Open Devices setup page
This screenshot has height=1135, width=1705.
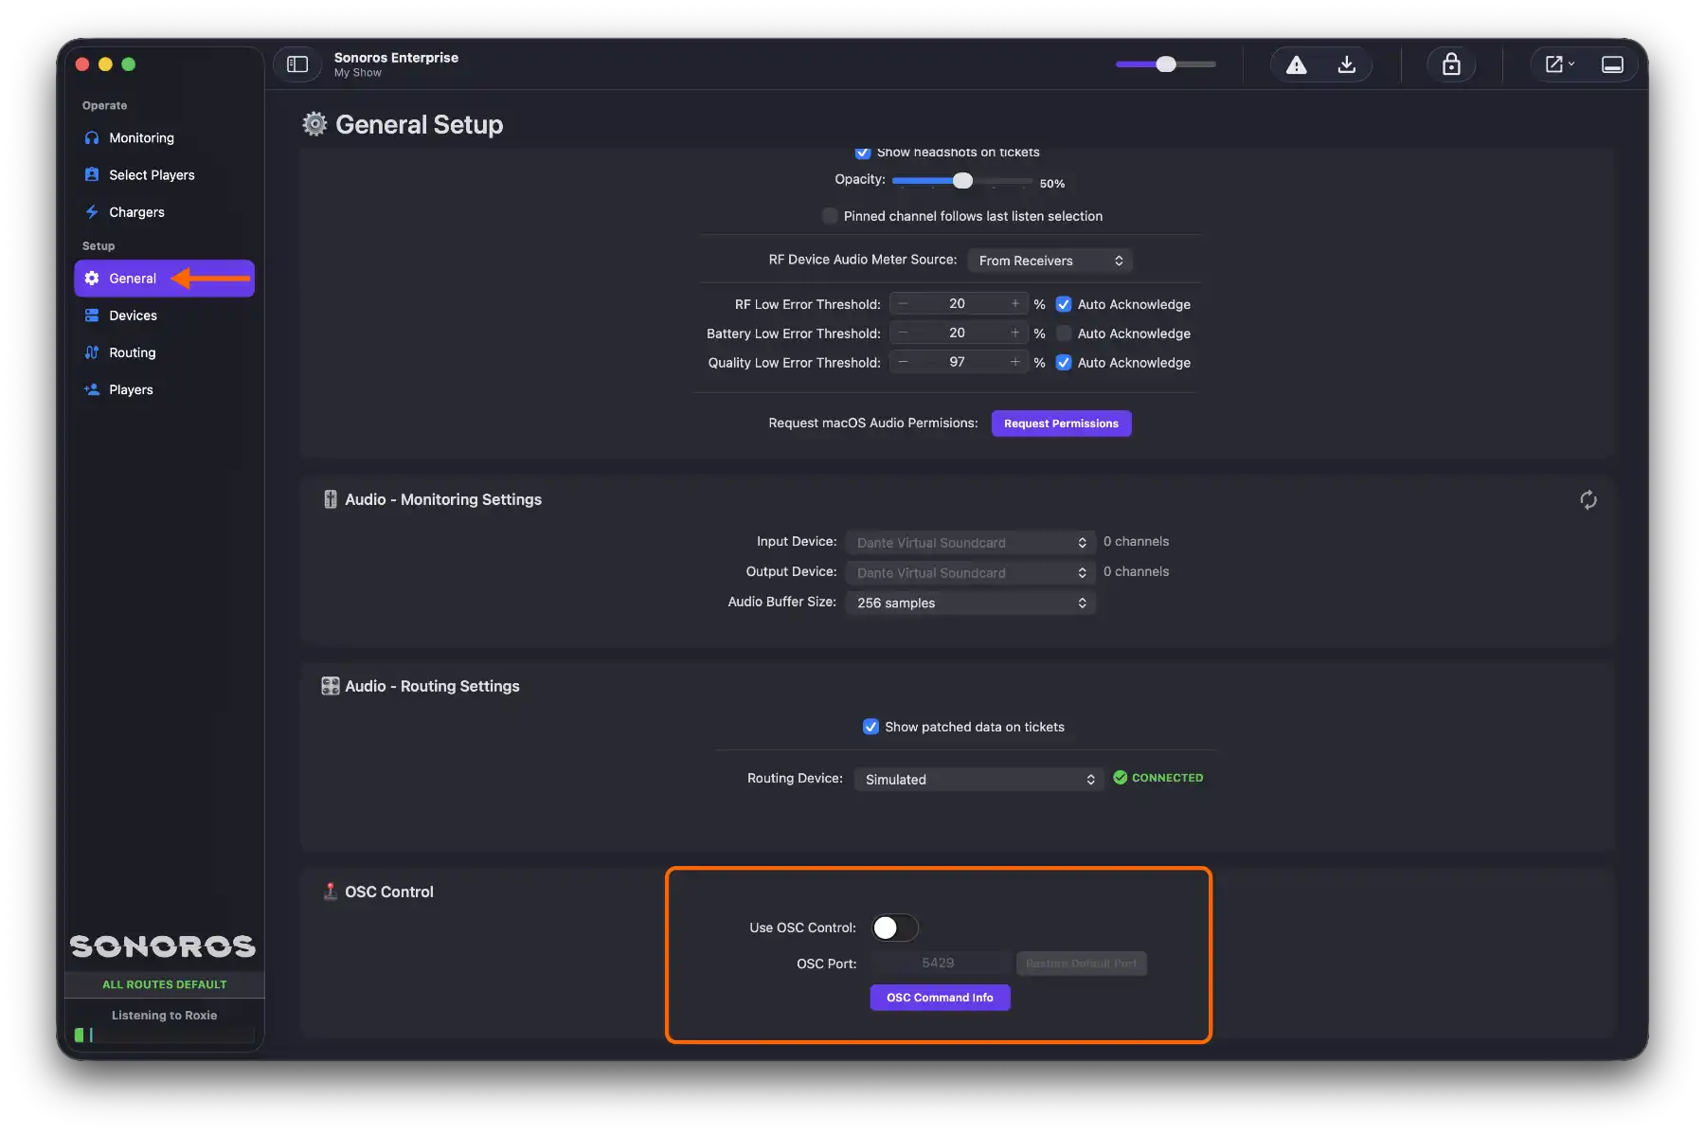point(164,315)
